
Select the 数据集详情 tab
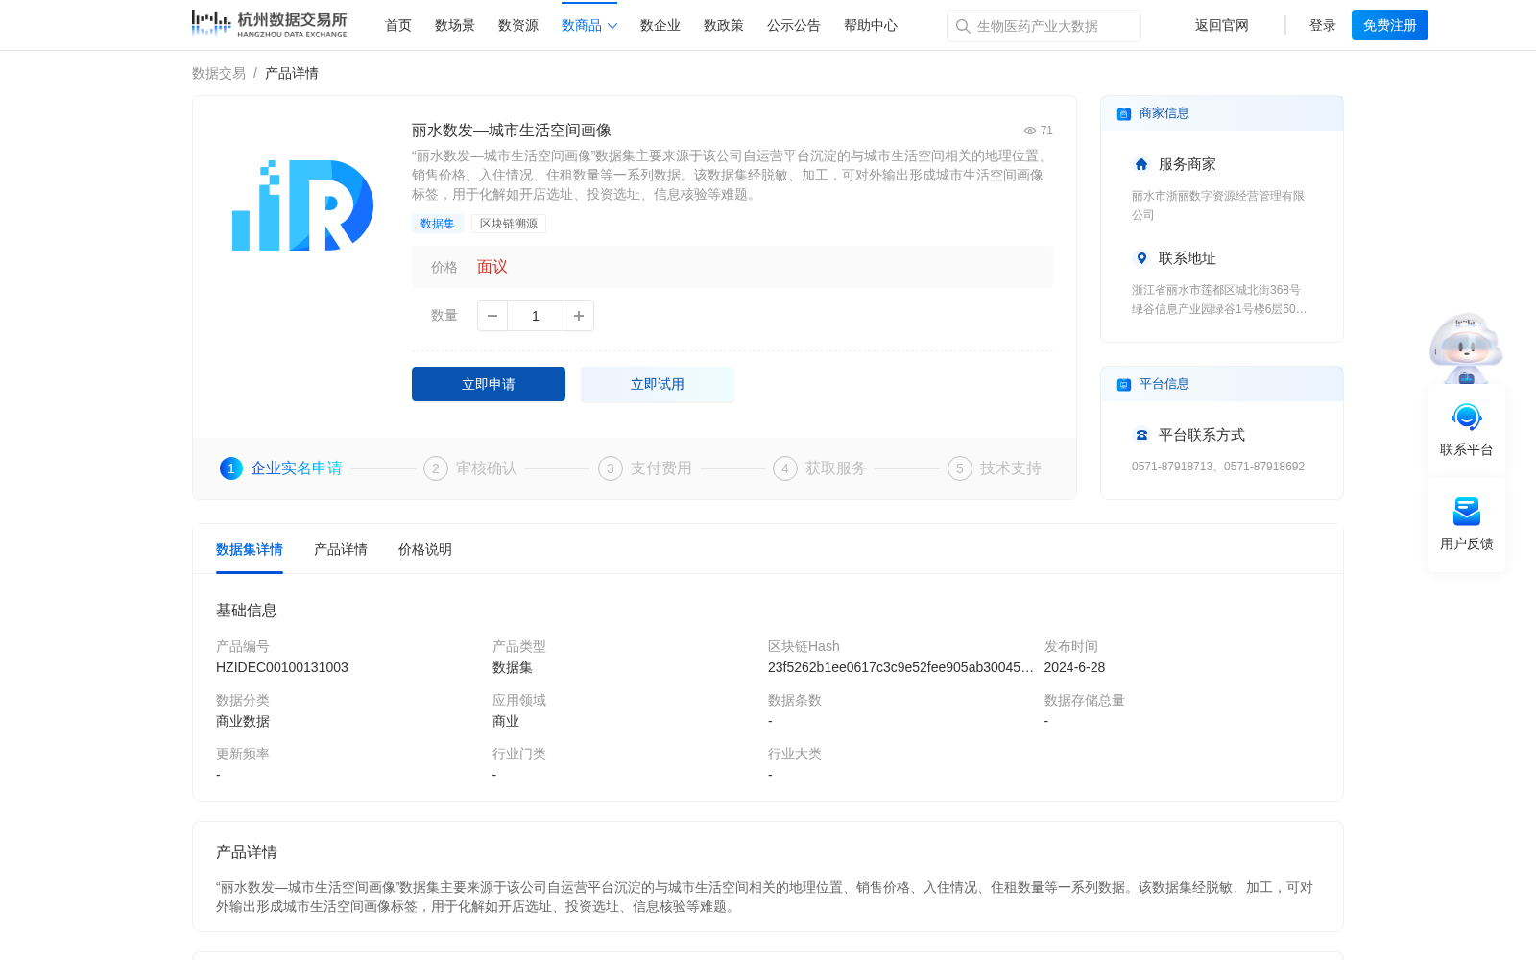(x=250, y=549)
